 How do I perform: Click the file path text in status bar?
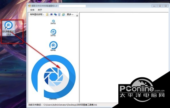tap(70, 105)
